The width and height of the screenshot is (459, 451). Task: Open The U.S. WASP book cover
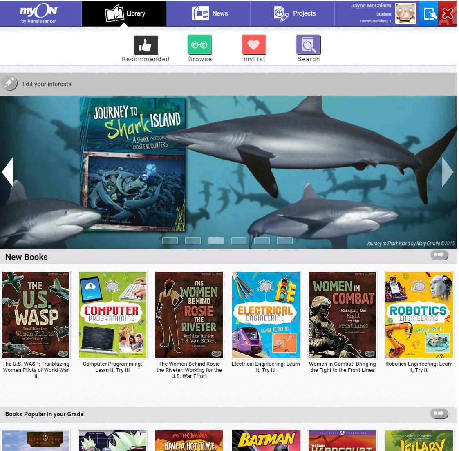36,315
